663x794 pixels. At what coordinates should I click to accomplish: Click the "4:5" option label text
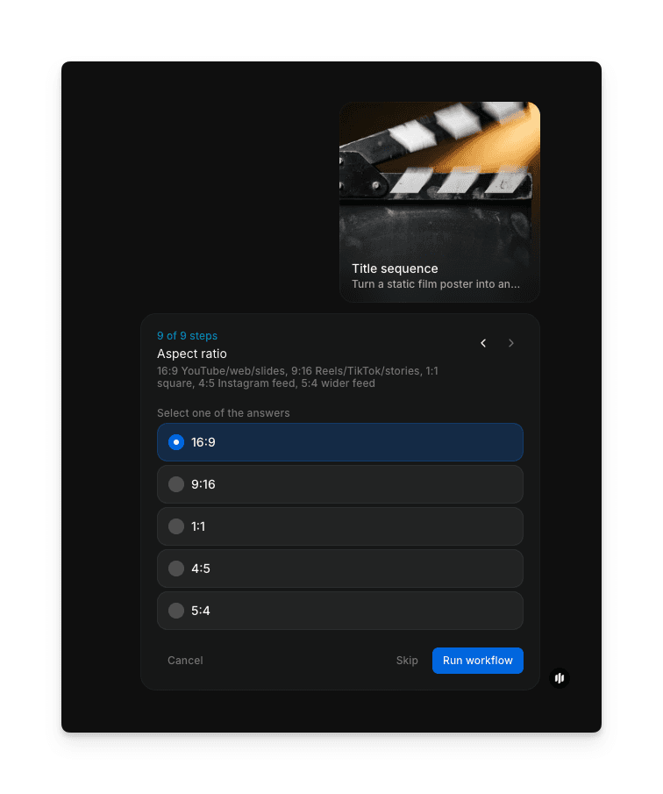[201, 569]
